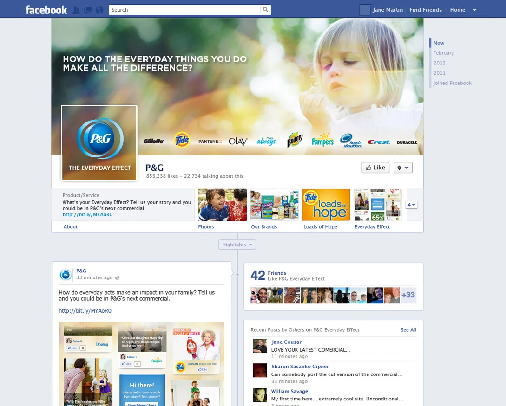Open Find Friends
This screenshot has width=506, height=406.
[x=425, y=9]
